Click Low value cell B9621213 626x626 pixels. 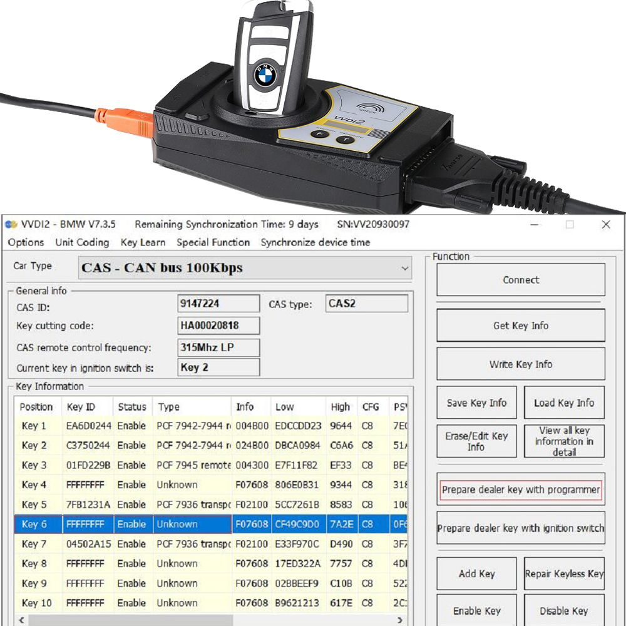(299, 603)
